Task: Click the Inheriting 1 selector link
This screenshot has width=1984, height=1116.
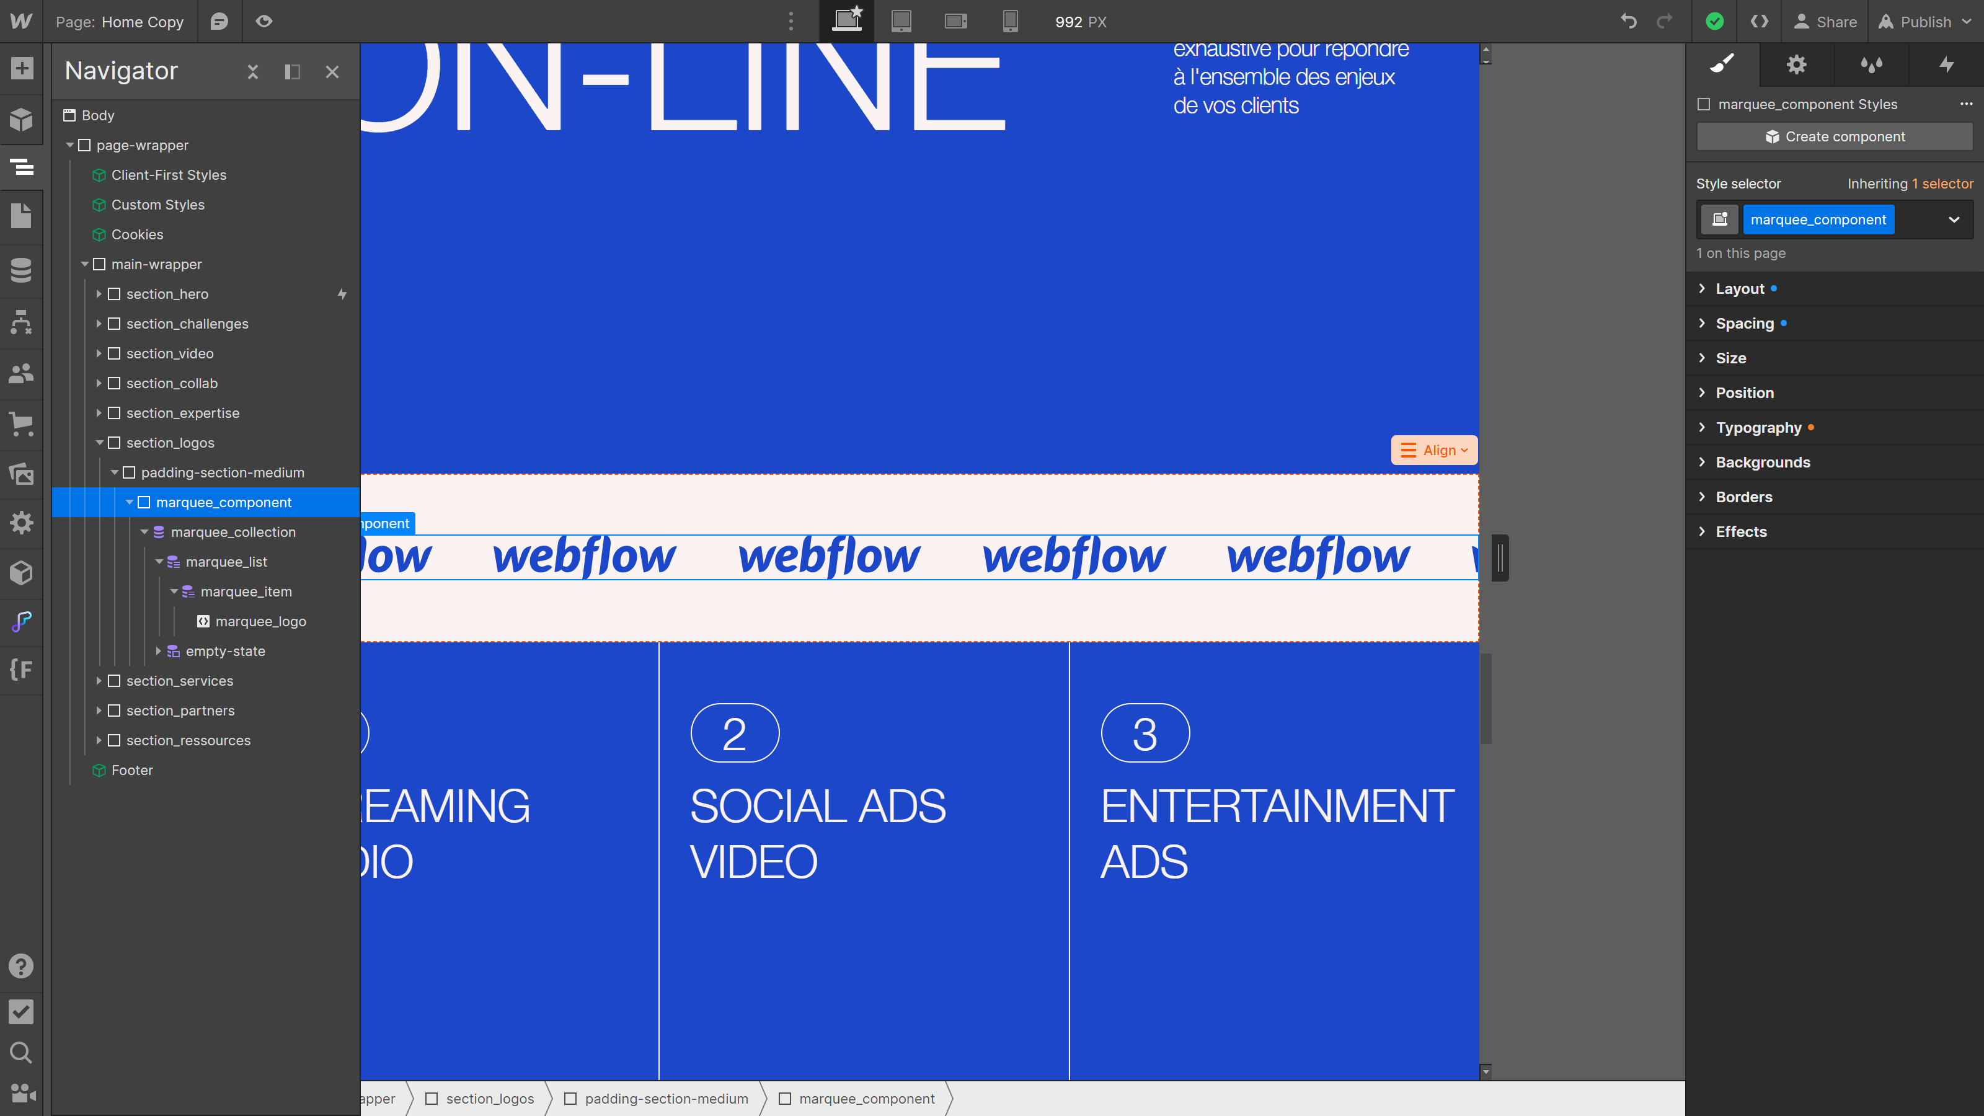Action: pos(1942,184)
